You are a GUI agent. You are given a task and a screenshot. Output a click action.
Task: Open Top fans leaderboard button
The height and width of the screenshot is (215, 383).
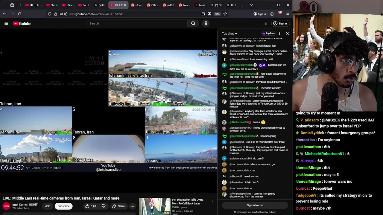[268, 33]
